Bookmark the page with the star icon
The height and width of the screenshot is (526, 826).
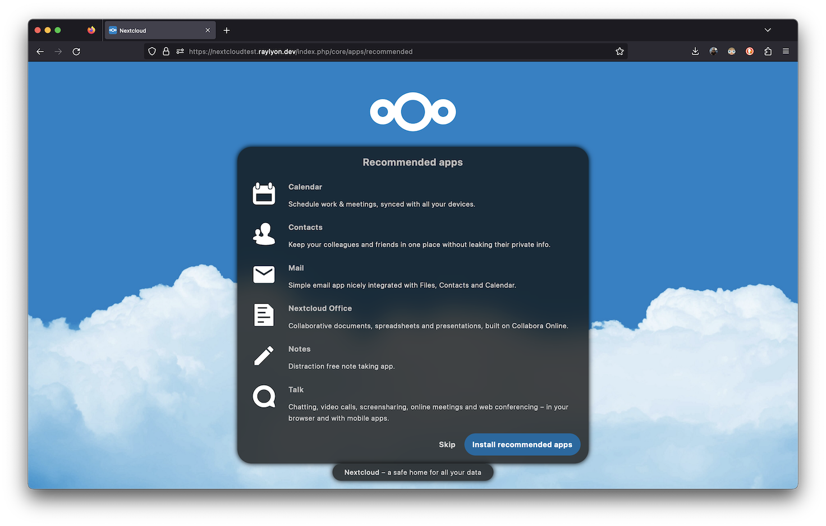pos(619,51)
